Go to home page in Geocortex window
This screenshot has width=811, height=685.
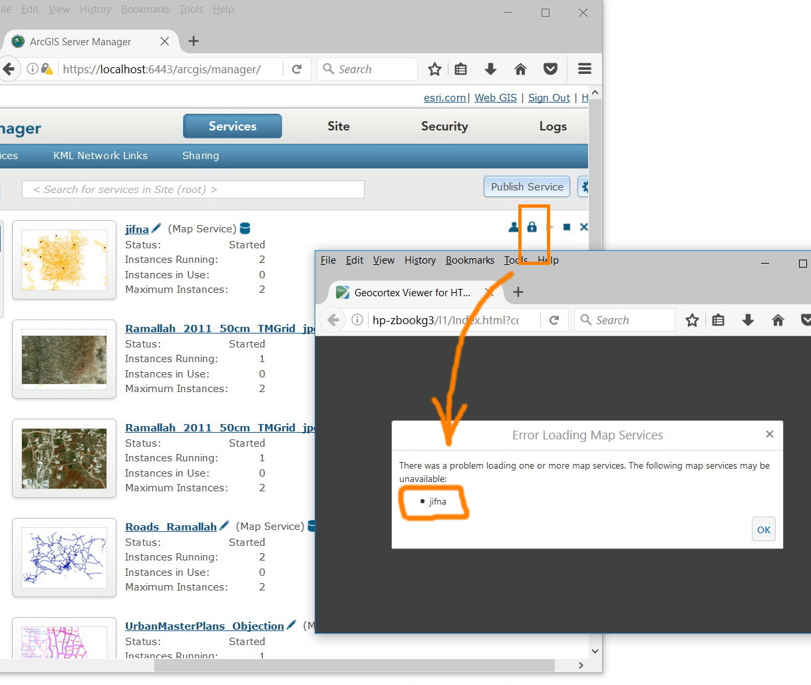(778, 320)
